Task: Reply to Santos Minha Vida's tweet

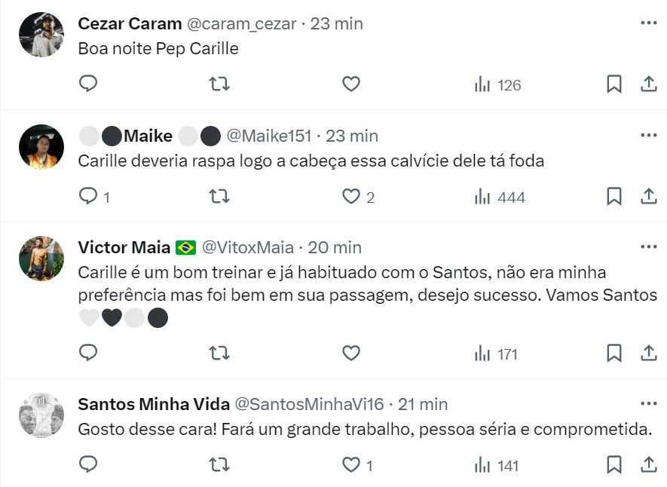Action: [88, 465]
